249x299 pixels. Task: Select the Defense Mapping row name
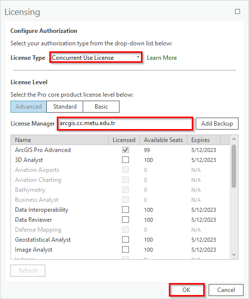[x=38, y=230]
